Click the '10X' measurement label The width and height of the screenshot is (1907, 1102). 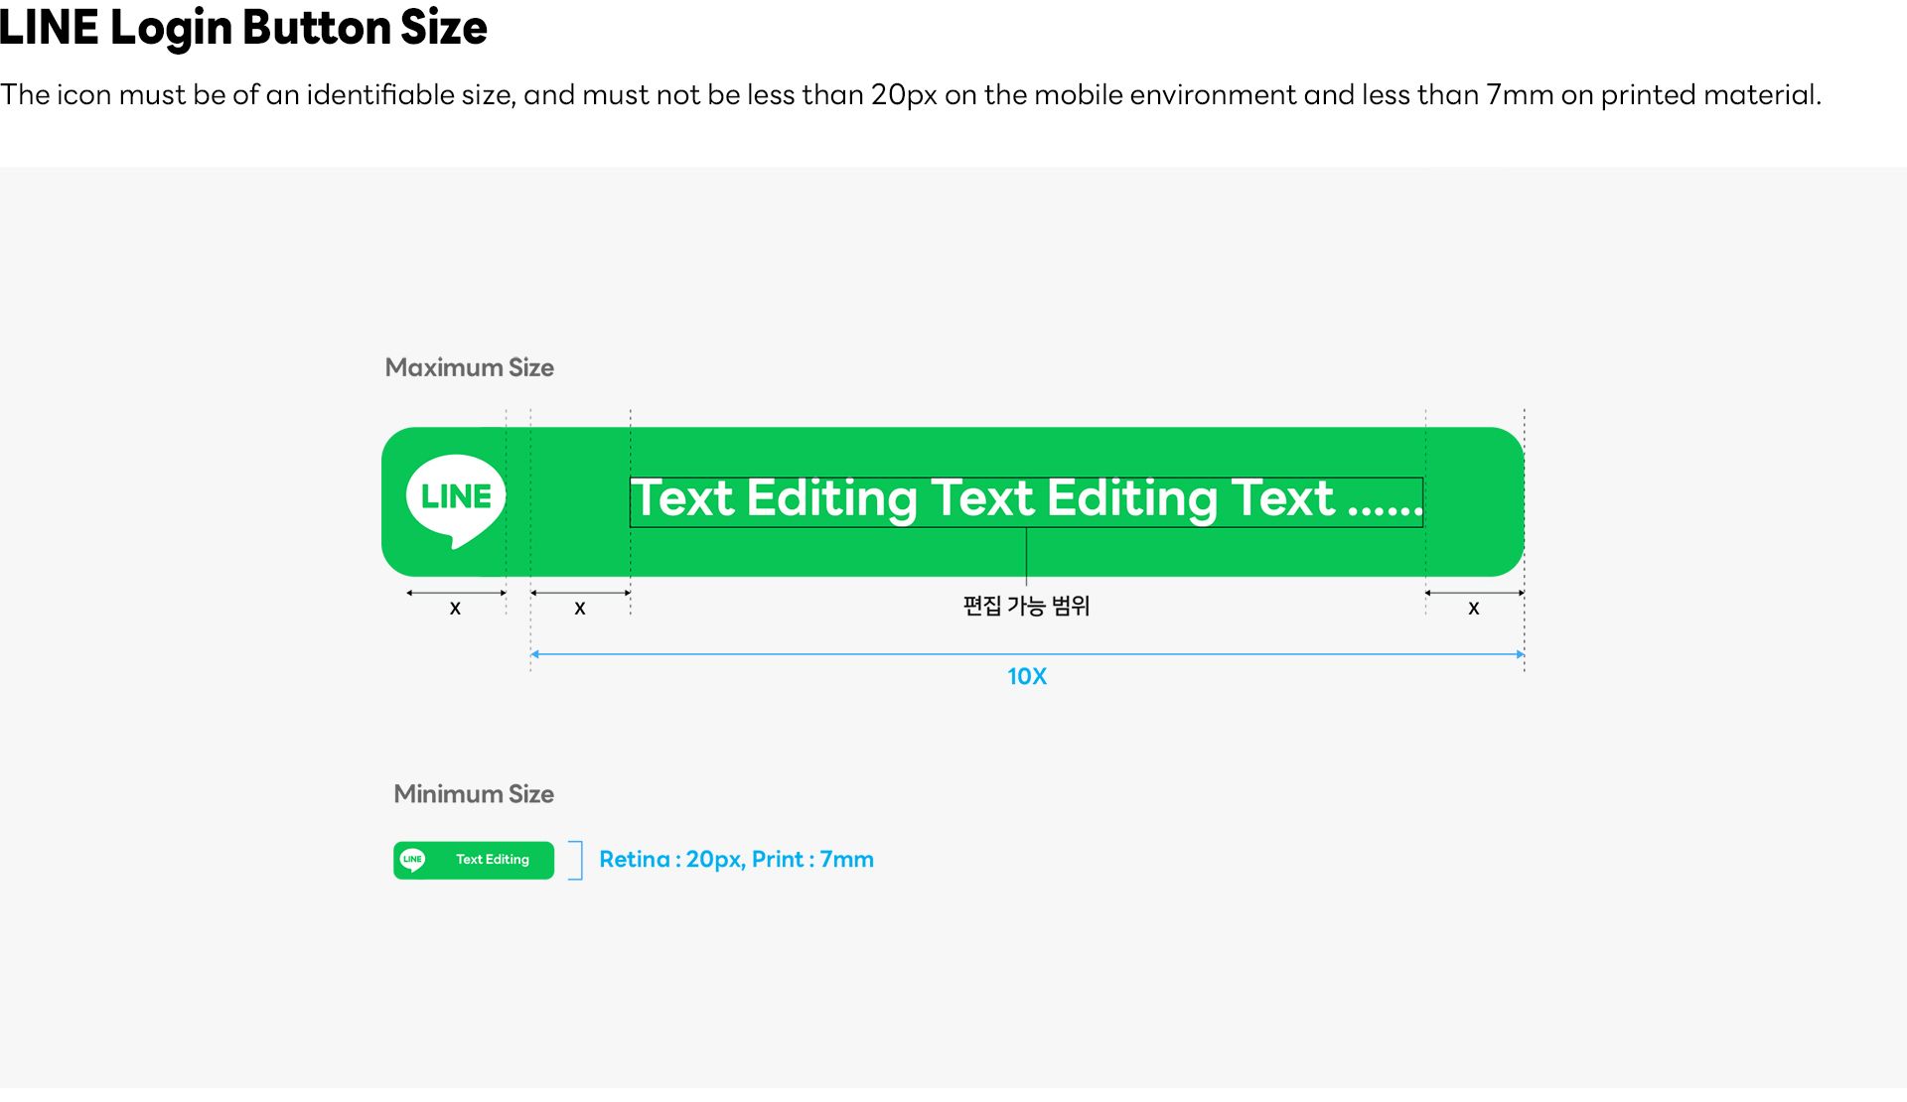pos(1027,677)
